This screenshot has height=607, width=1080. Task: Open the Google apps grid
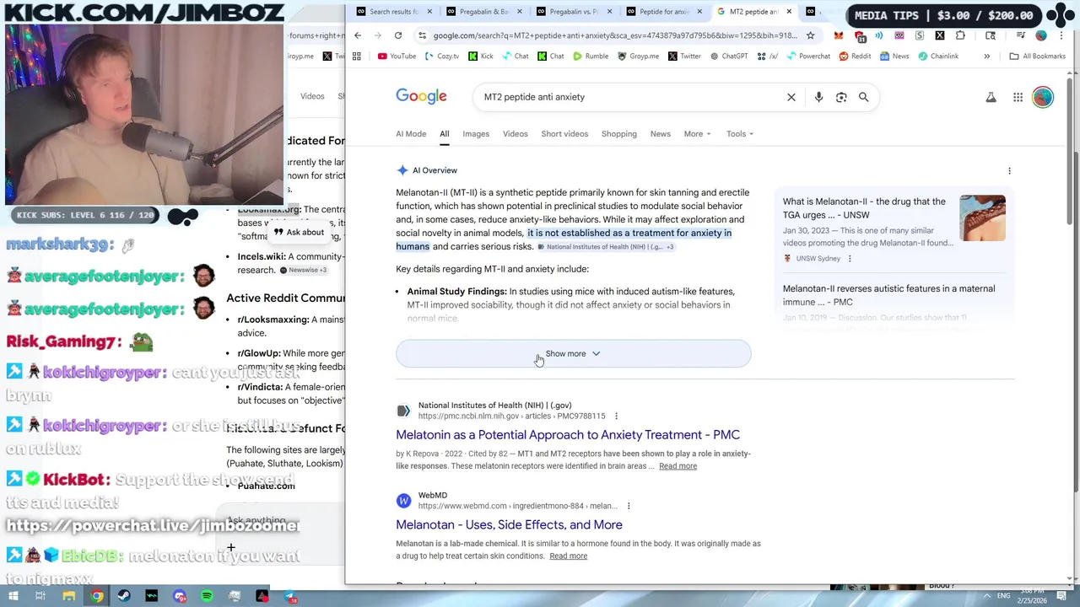coord(1018,97)
